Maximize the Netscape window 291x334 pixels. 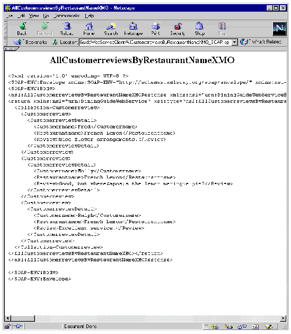(276, 8)
